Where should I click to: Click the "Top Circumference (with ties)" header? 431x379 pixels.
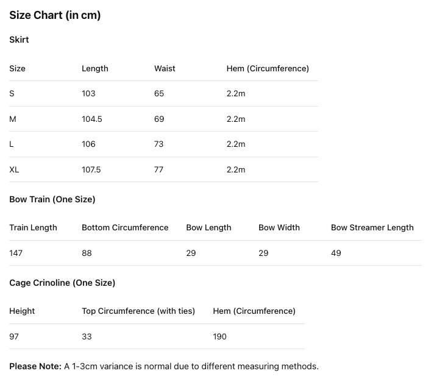[x=138, y=311]
